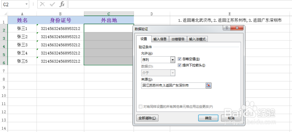Click cell containing 张三4
The height and width of the screenshot is (132, 292).
tap(22, 53)
